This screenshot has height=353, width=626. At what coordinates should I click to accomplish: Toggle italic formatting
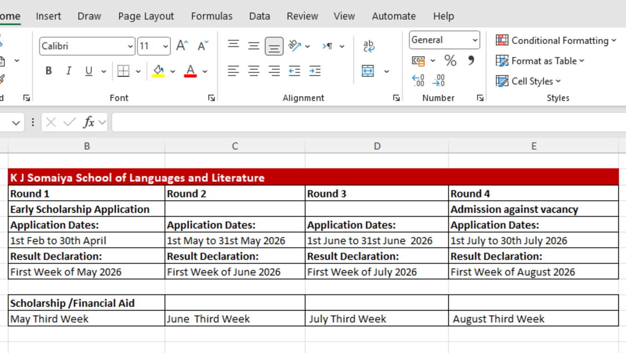[x=68, y=71]
